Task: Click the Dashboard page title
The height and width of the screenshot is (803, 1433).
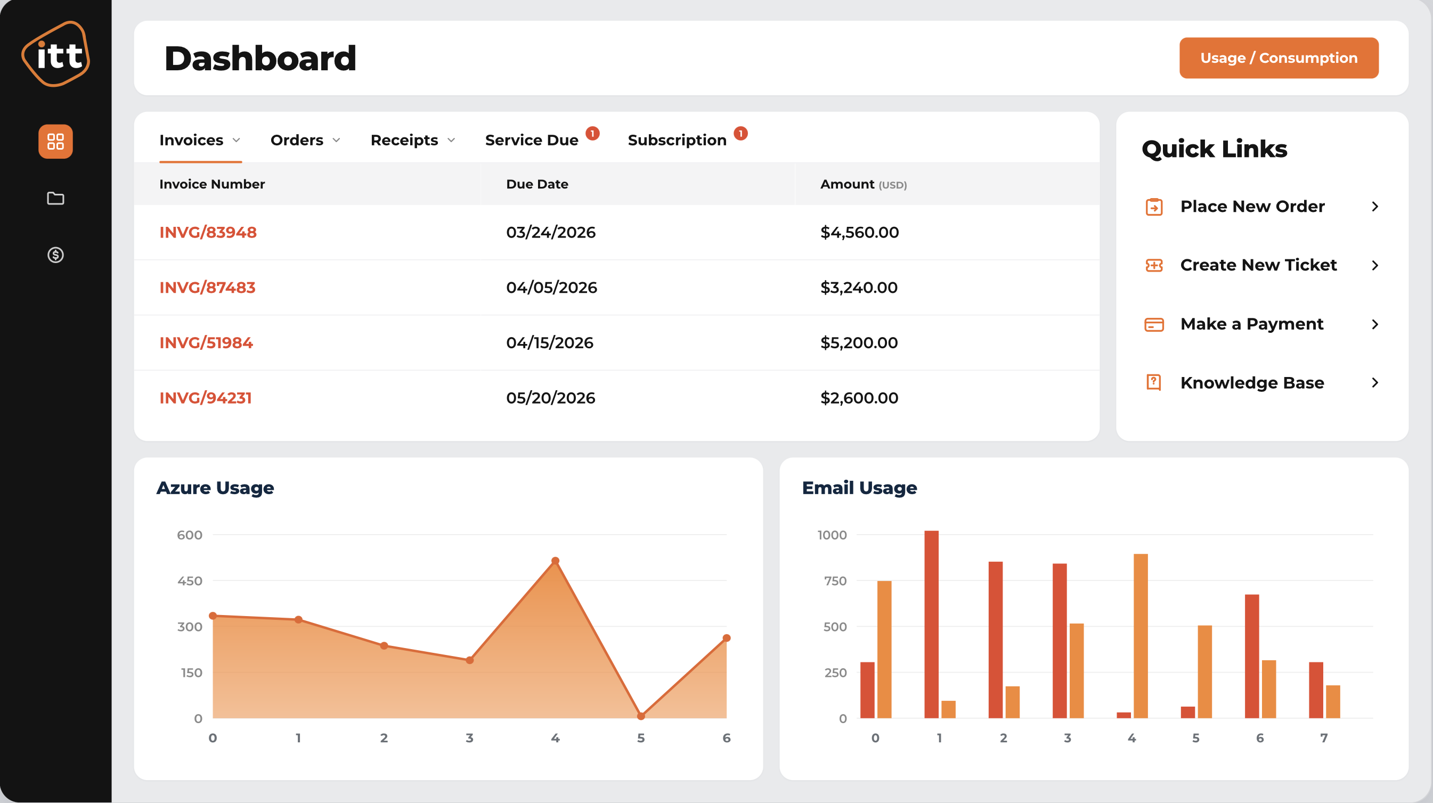Action: 260,58
